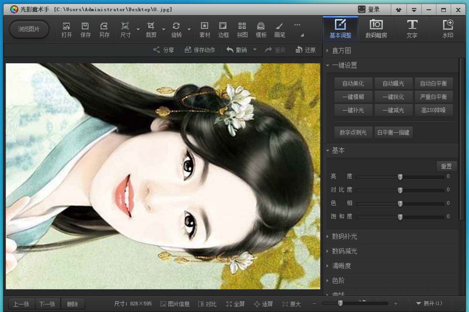Click the 饱和度 (Saturation) slider handle
The height and width of the screenshot is (312, 469).
pos(400,217)
